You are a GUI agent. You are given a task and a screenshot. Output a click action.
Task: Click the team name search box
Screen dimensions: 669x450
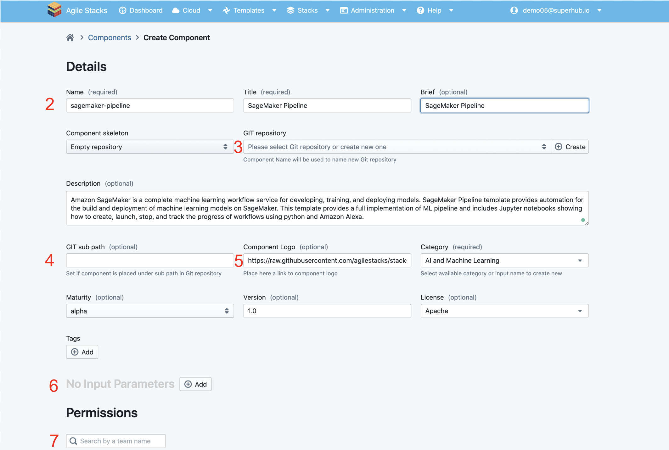click(116, 441)
